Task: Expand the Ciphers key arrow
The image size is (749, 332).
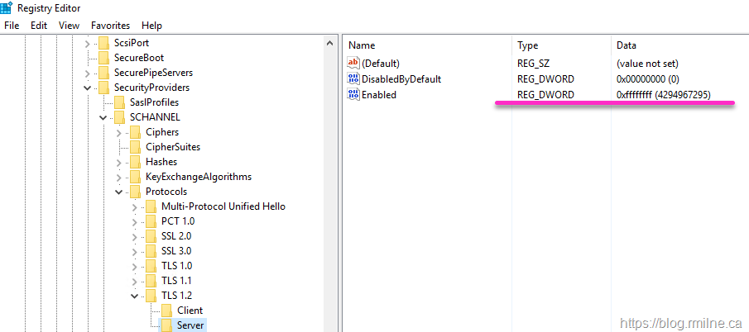Action: [x=118, y=132]
